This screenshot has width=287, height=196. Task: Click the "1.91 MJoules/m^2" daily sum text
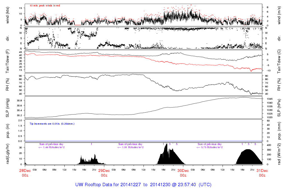(x=131, y=147)
